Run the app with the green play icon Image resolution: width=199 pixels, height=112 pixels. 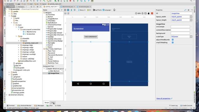(x=55, y=1)
